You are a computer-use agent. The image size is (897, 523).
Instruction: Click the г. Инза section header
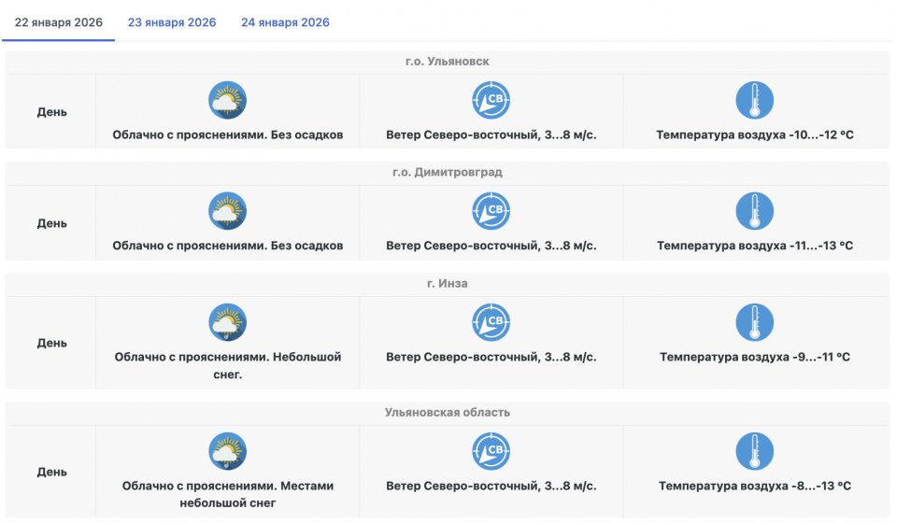tap(448, 284)
